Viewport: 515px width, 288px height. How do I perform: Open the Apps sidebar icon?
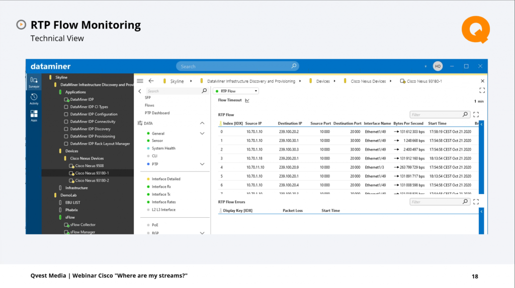(x=34, y=116)
